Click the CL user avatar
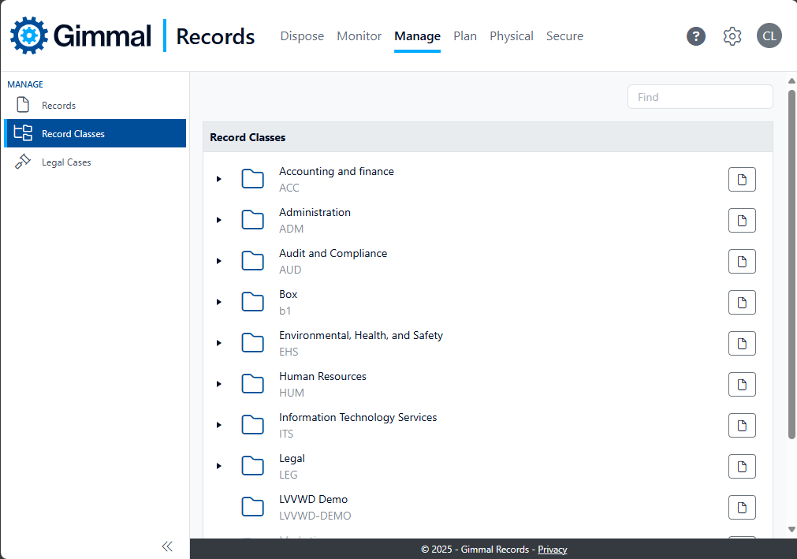Screen dimensions: 797x559 (x=769, y=35)
